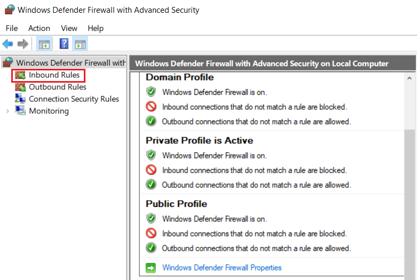Toggle the Show/Hide Action Pane button
The width and height of the screenshot is (417, 280).
pos(80,44)
